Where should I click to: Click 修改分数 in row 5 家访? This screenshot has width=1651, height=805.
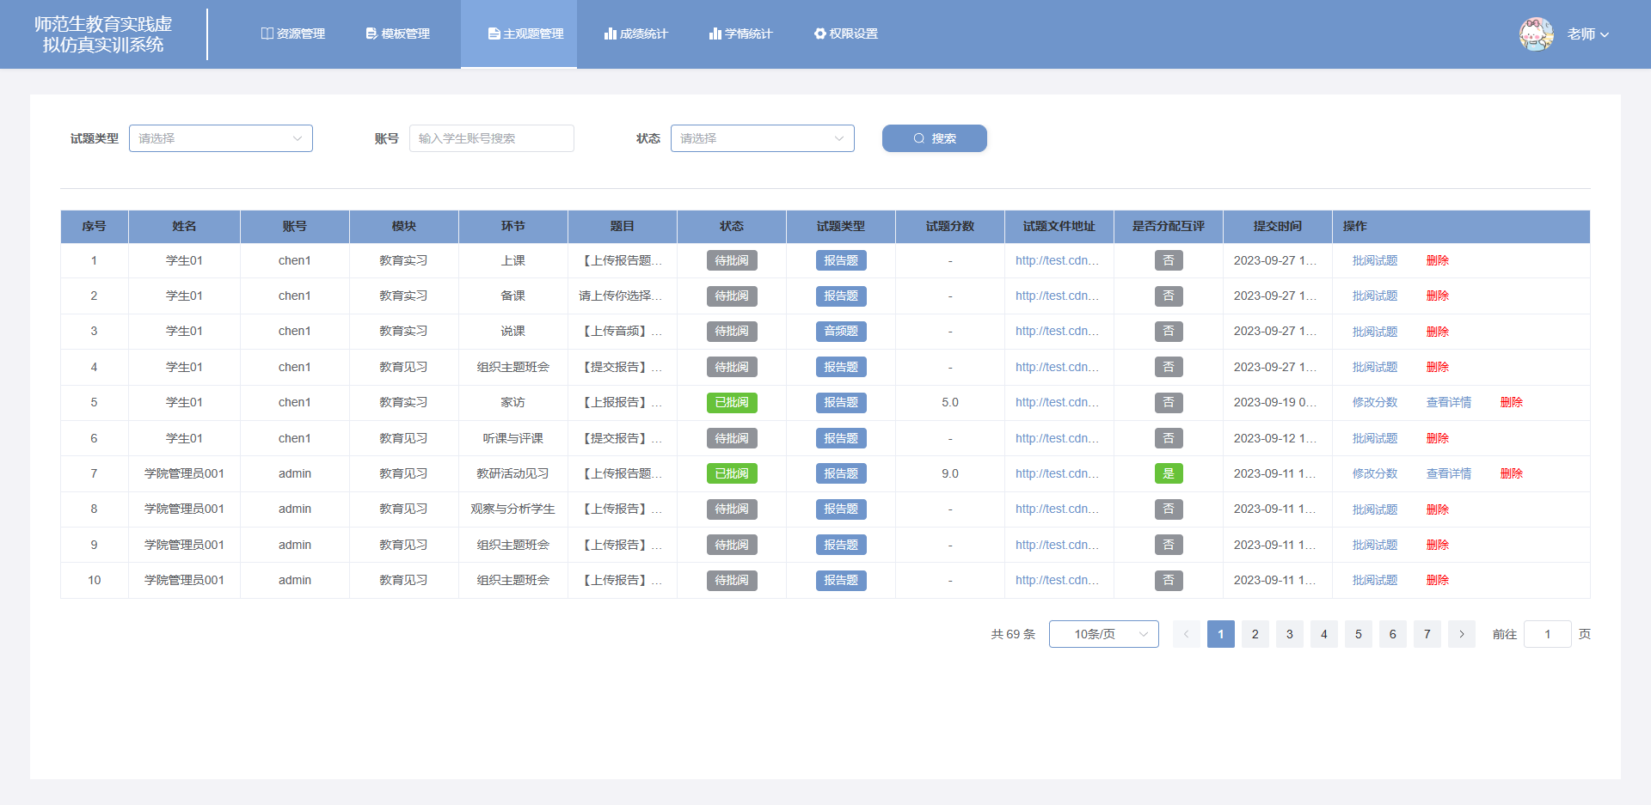(1375, 402)
